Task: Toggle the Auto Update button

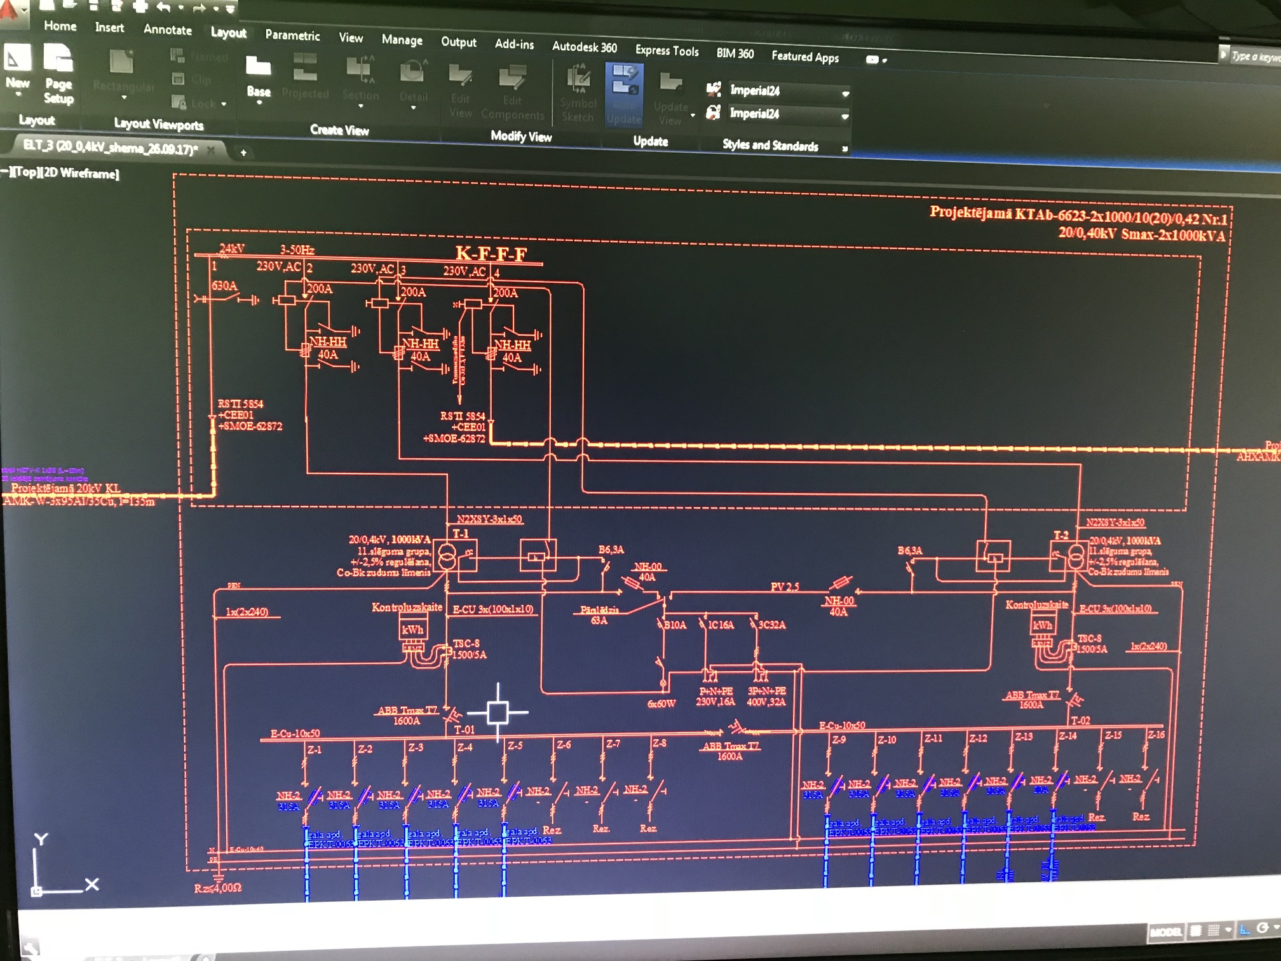Action: 624,95
